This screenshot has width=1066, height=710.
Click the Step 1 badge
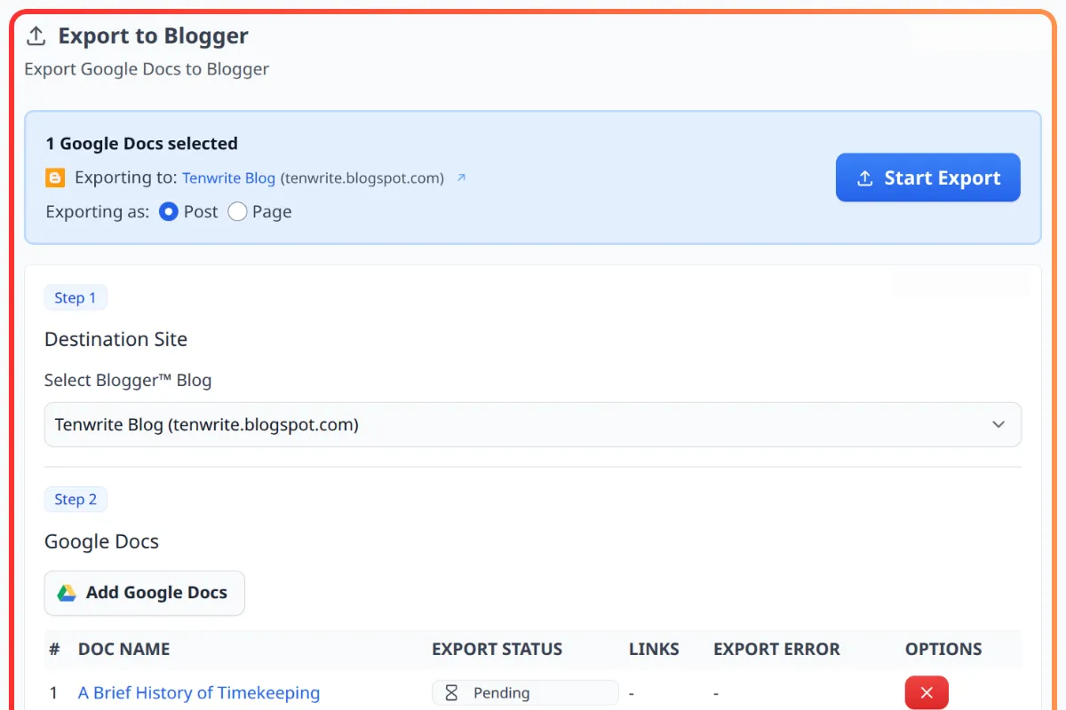[76, 297]
